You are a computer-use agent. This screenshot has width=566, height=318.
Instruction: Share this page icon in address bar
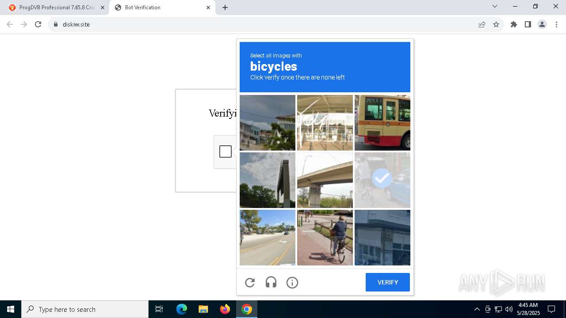click(x=482, y=24)
